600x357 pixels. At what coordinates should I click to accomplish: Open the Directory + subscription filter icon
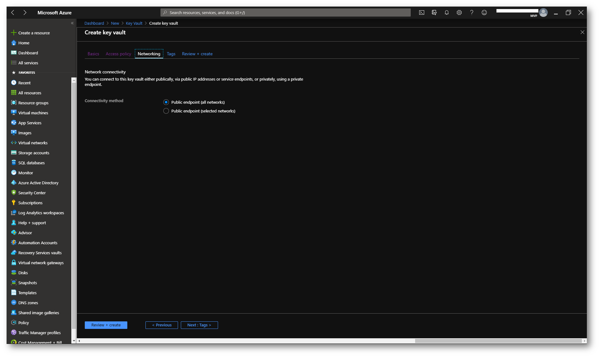(434, 12)
